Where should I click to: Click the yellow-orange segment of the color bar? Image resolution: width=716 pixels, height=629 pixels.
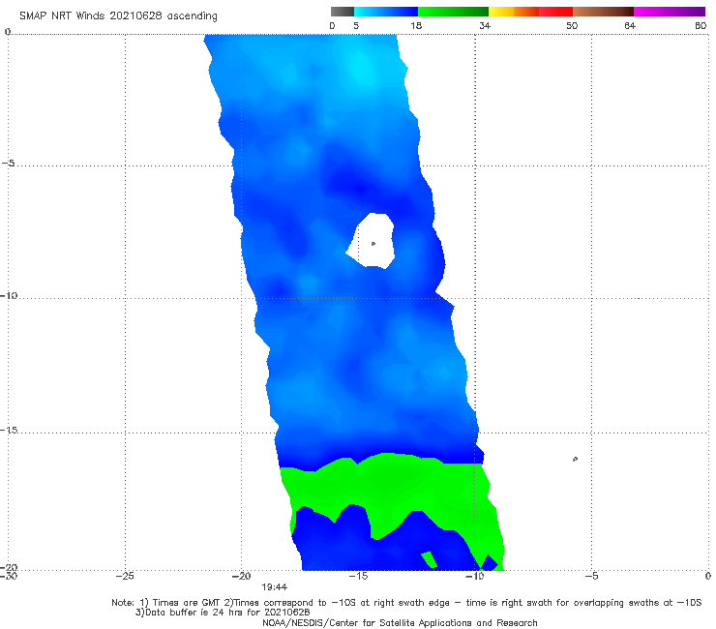click(x=514, y=12)
